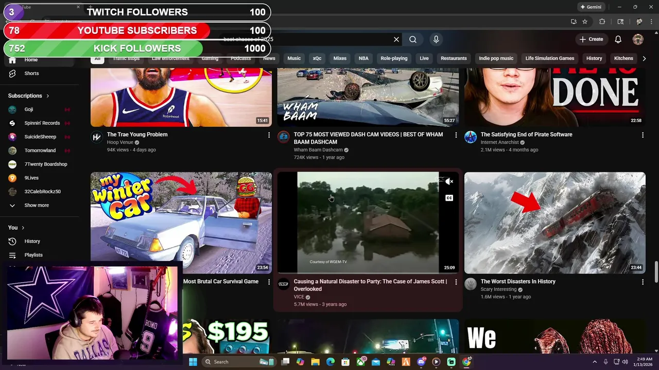Select the Kitchens filter chip
659x370 pixels.
(x=623, y=59)
